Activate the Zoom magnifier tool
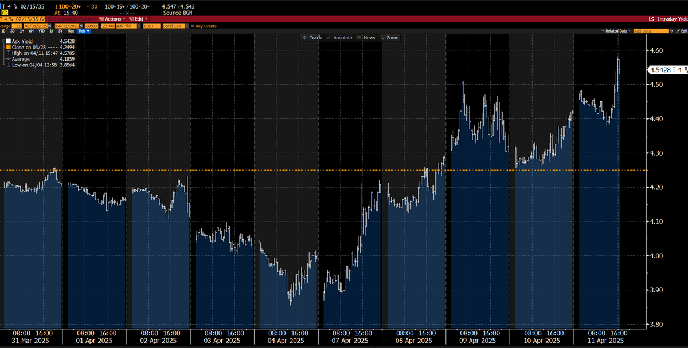688x348 pixels. pos(389,38)
